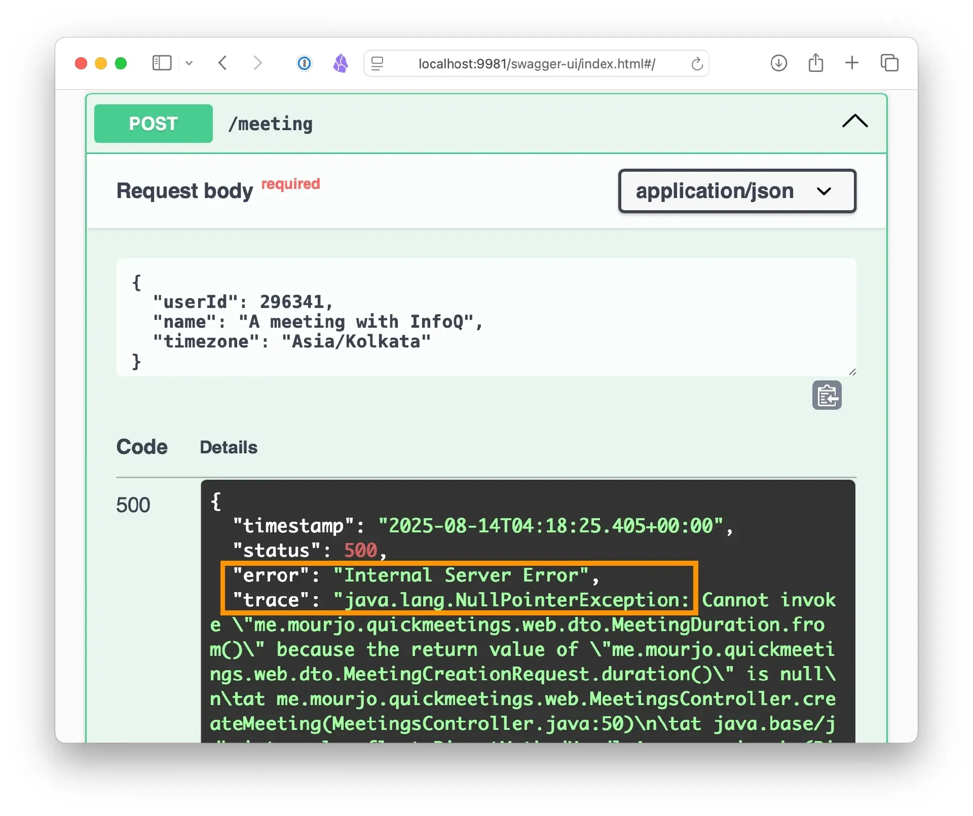Viewport: 973px width, 816px height.
Task: Show downloads with the download icon
Action: (x=778, y=63)
